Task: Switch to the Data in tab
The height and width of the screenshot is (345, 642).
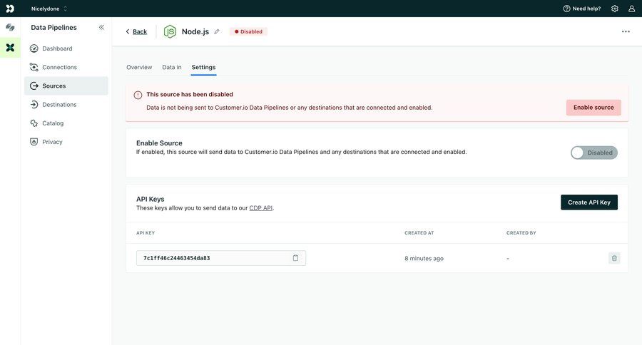Action: point(171,67)
